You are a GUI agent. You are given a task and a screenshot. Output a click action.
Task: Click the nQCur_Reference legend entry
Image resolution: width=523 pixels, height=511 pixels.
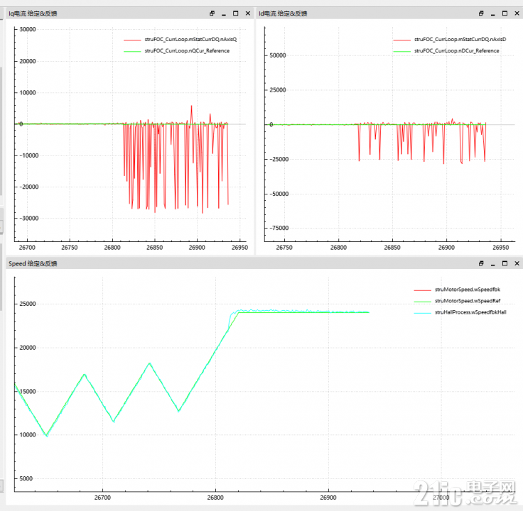(x=187, y=50)
